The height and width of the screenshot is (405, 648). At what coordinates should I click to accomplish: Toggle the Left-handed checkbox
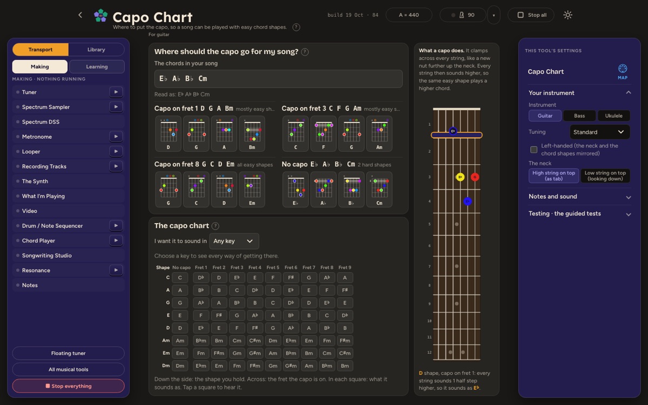click(534, 150)
